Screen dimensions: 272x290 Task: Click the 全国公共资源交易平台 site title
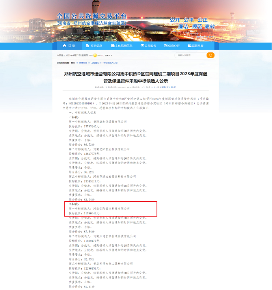click(x=91, y=17)
